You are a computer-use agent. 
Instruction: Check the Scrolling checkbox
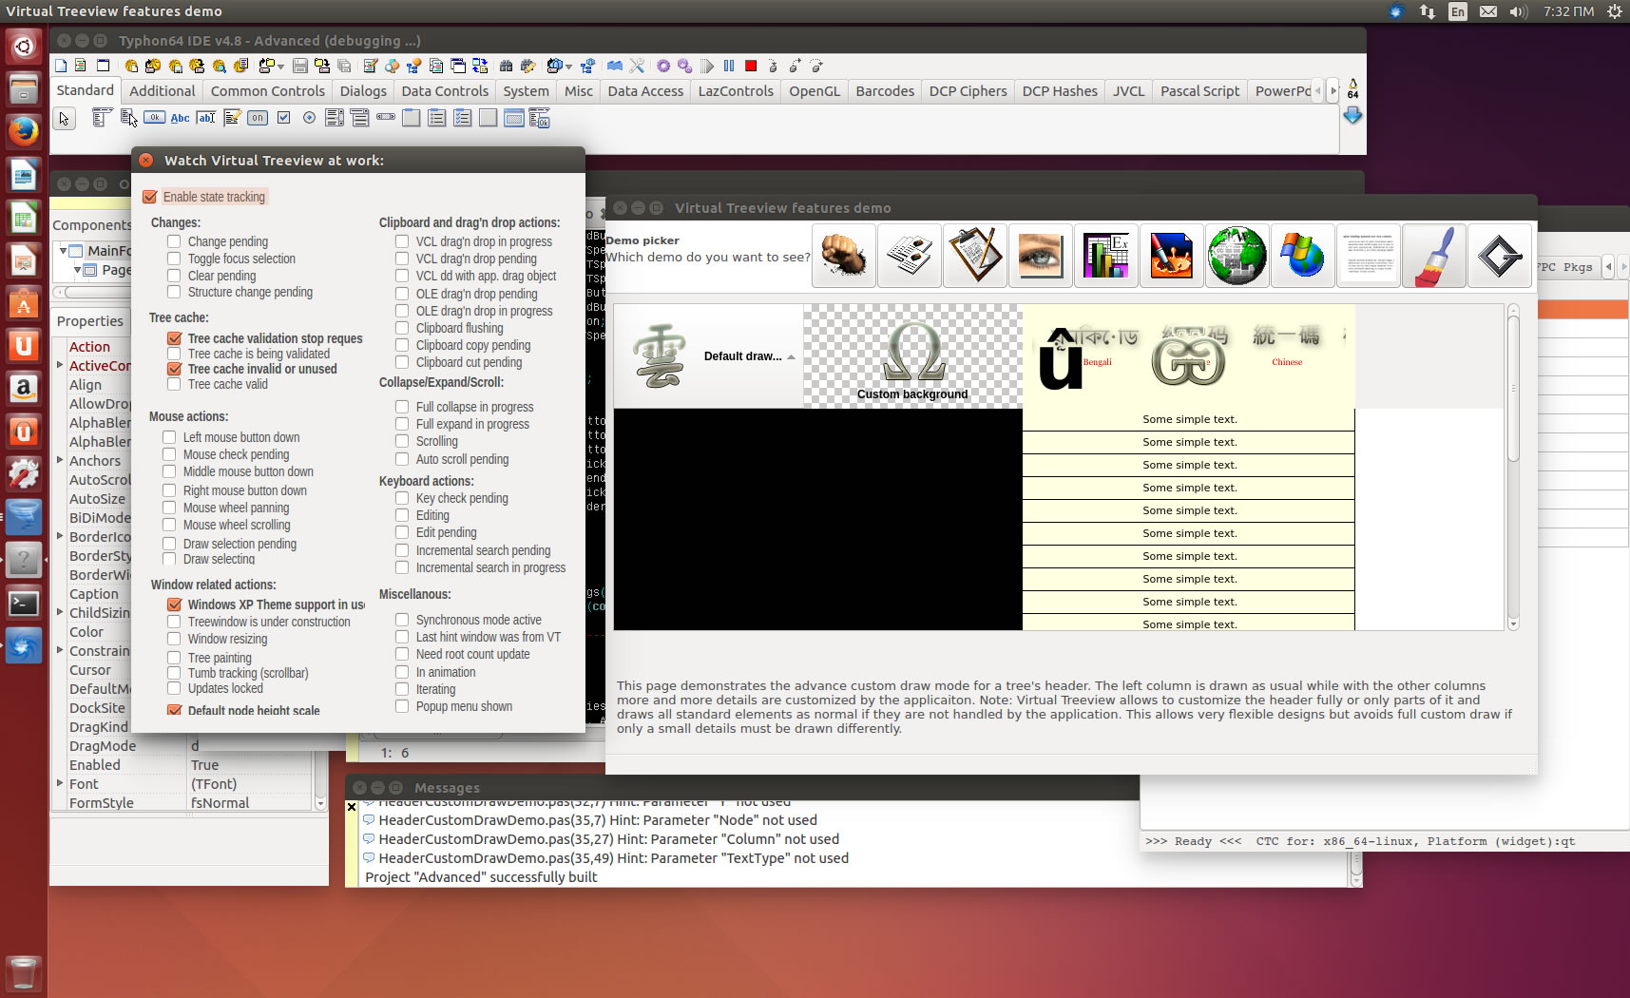click(402, 441)
